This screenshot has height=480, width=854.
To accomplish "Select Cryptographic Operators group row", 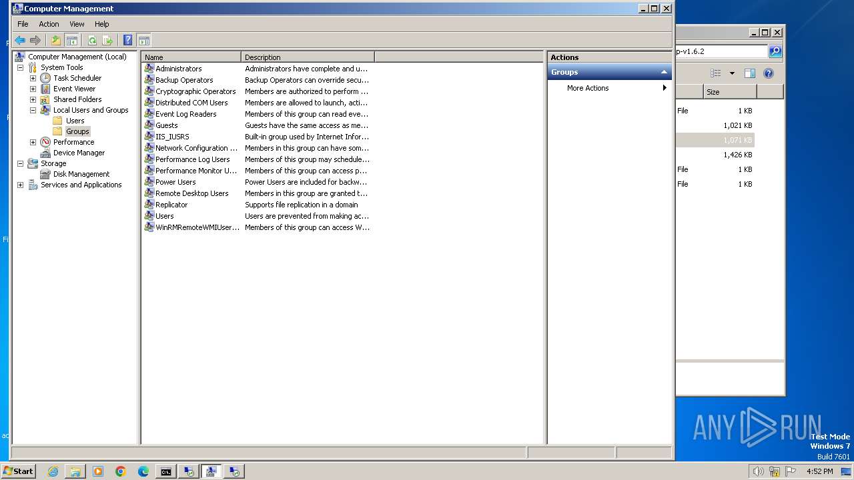I will click(x=257, y=91).
